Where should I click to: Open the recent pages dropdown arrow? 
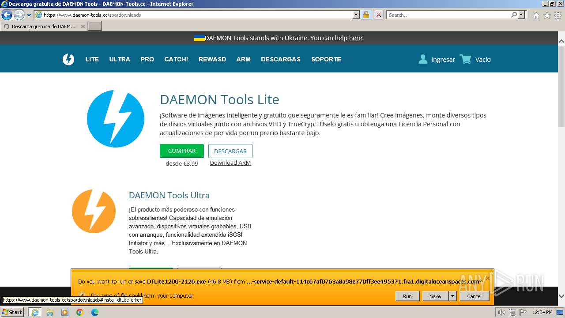[x=29, y=15]
